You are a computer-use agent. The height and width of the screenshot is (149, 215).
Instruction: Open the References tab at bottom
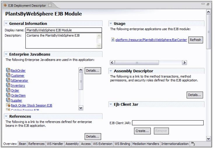click(36, 144)
